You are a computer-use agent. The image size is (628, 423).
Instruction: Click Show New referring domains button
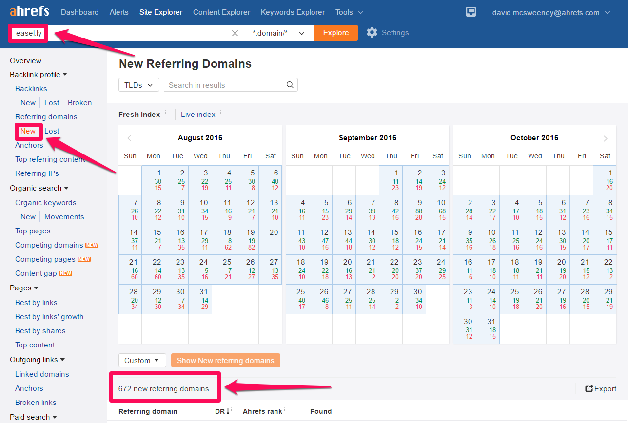(x=226, y=361)
